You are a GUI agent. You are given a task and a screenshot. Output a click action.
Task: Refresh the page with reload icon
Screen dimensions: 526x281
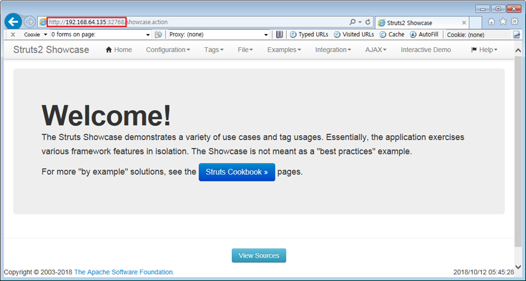click(x=368, y=22)
